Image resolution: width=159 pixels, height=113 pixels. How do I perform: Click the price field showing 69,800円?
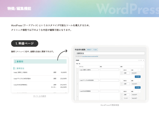[x=134, y=73]
